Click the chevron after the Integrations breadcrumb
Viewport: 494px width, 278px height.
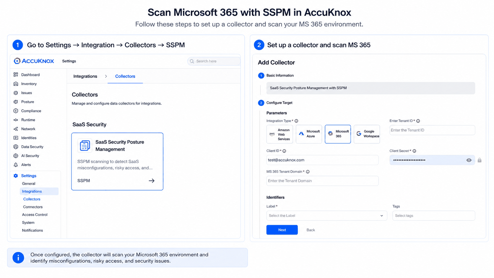(x=106, y=76)
